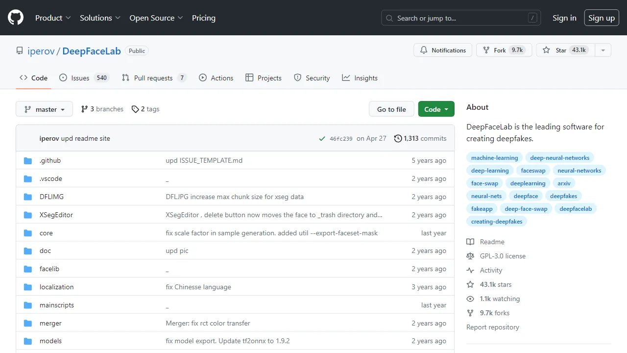This screenshot has height=353, width=627.
Task: Click the branches fork icon beside 3 branches
Action: 84,109
